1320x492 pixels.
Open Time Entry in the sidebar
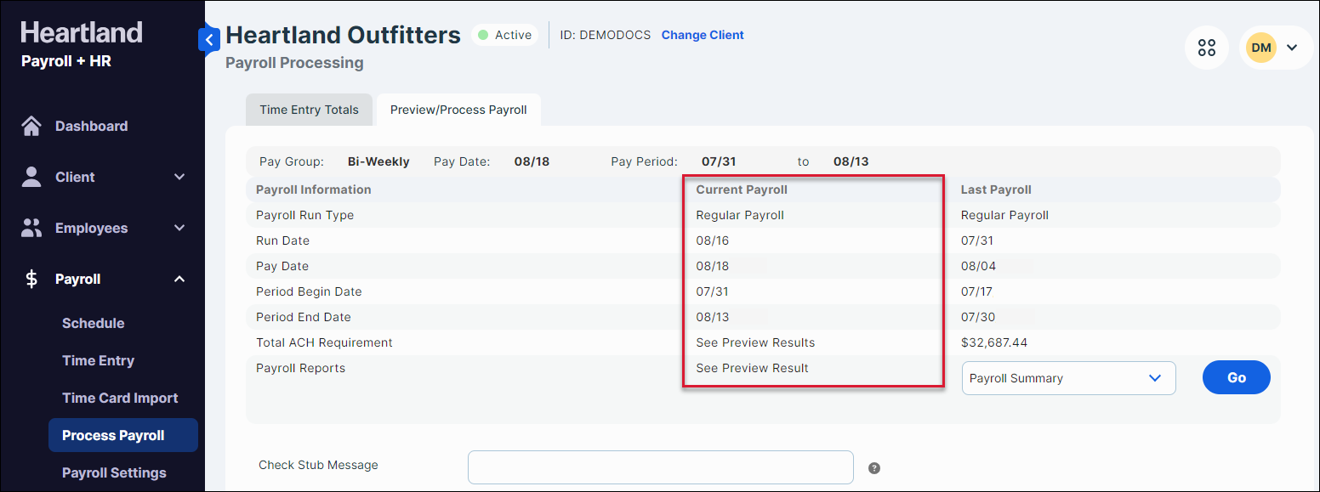pos(98,360)
